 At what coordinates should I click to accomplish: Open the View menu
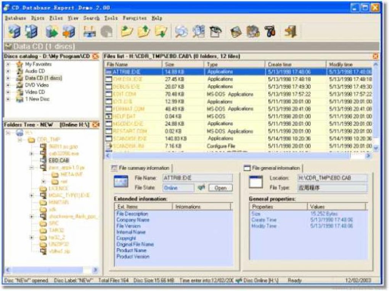(x=73, y=18)
